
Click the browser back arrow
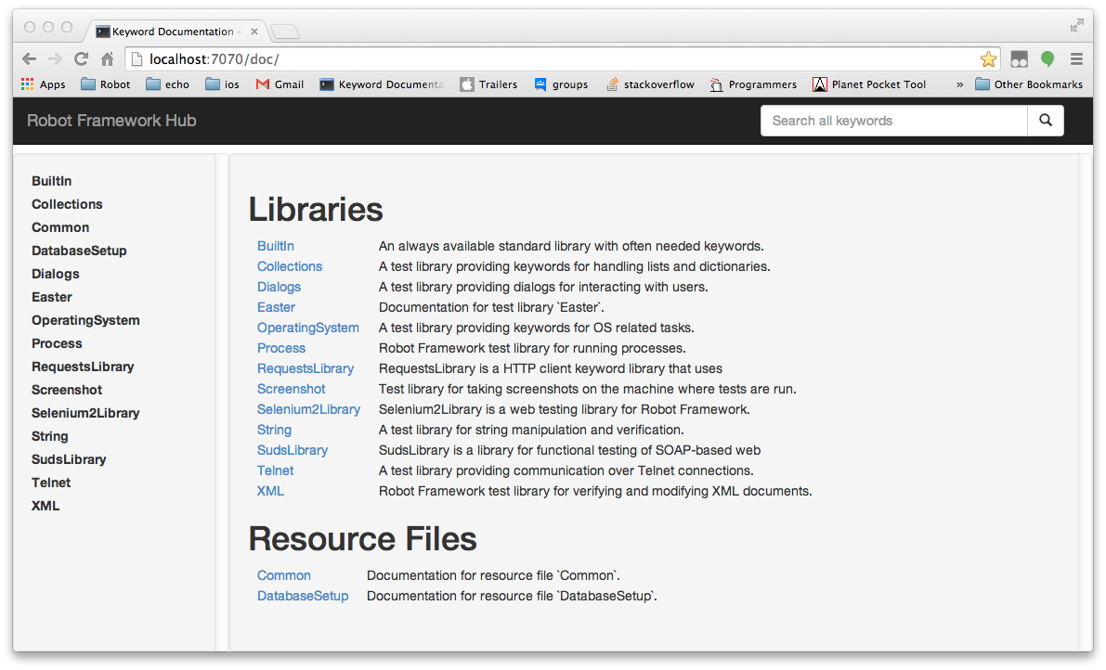click(x=29, y=59)
